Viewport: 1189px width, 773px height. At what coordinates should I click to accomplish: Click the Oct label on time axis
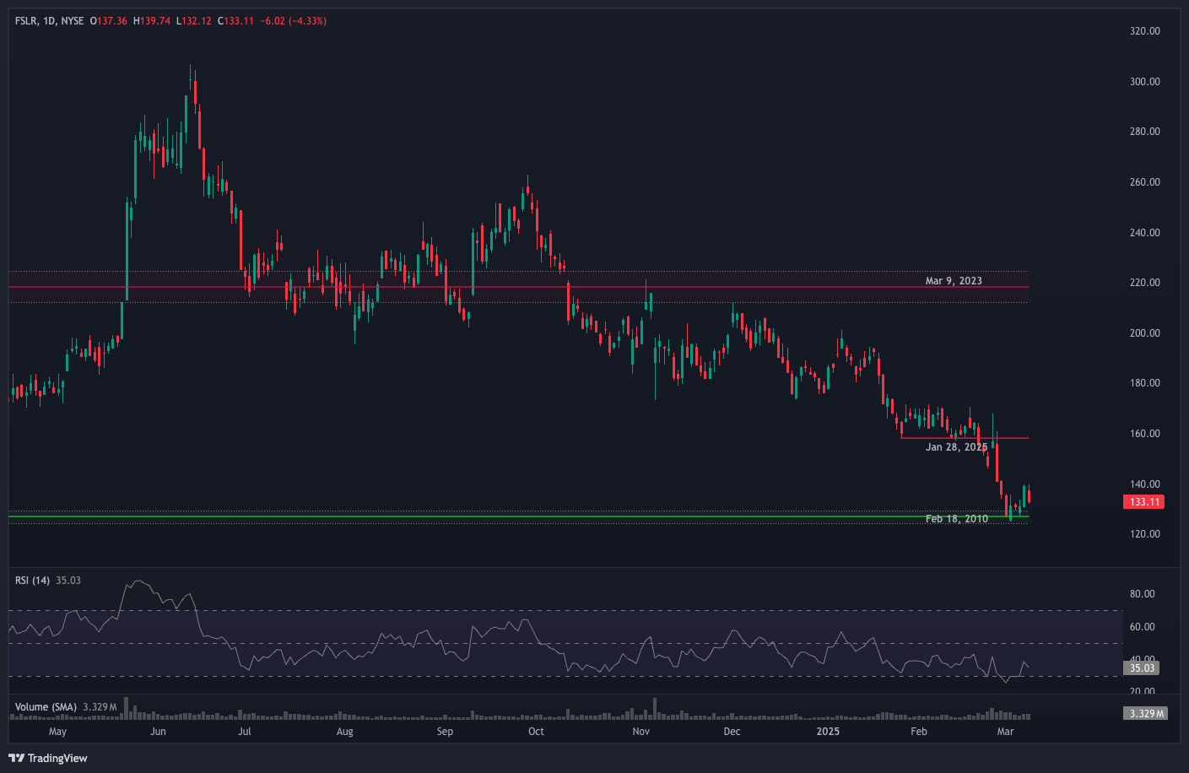tap(536, 732)
